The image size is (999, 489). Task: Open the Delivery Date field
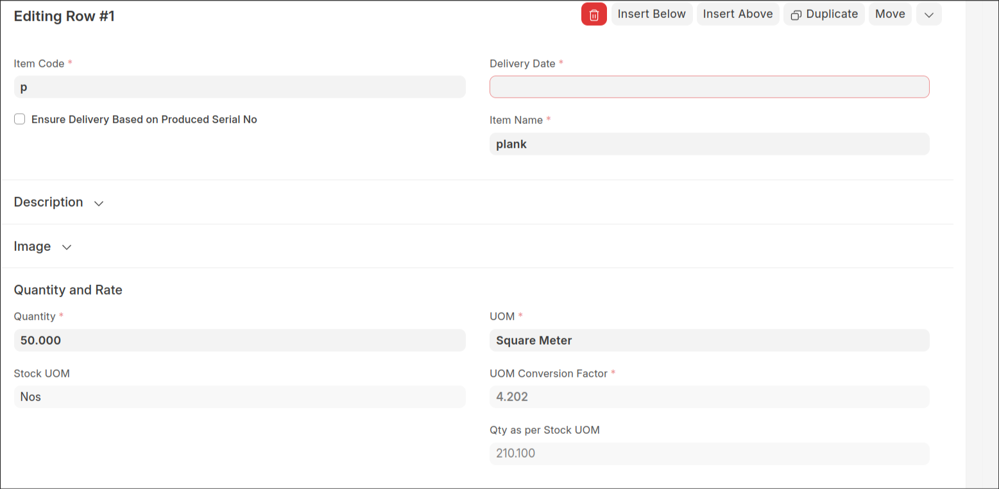(709, 87)
